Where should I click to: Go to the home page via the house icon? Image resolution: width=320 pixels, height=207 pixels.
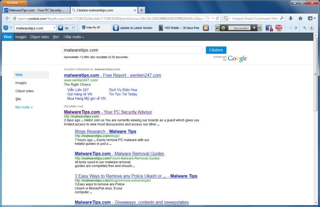coord(300,19)
